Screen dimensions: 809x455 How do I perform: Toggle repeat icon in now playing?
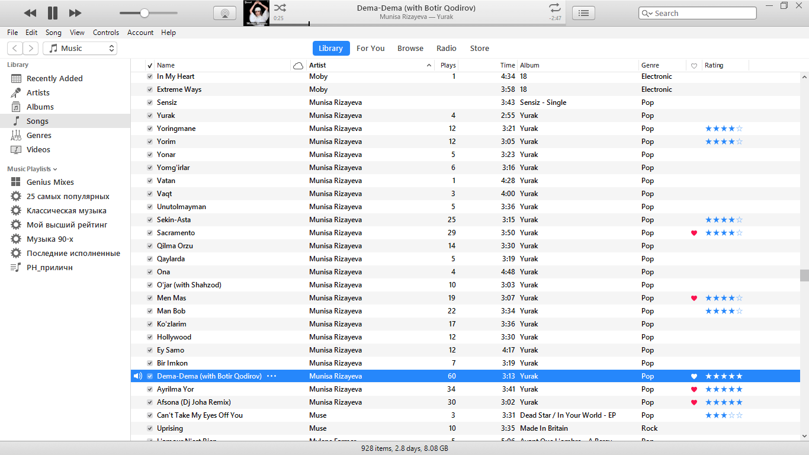coord(554,8)
